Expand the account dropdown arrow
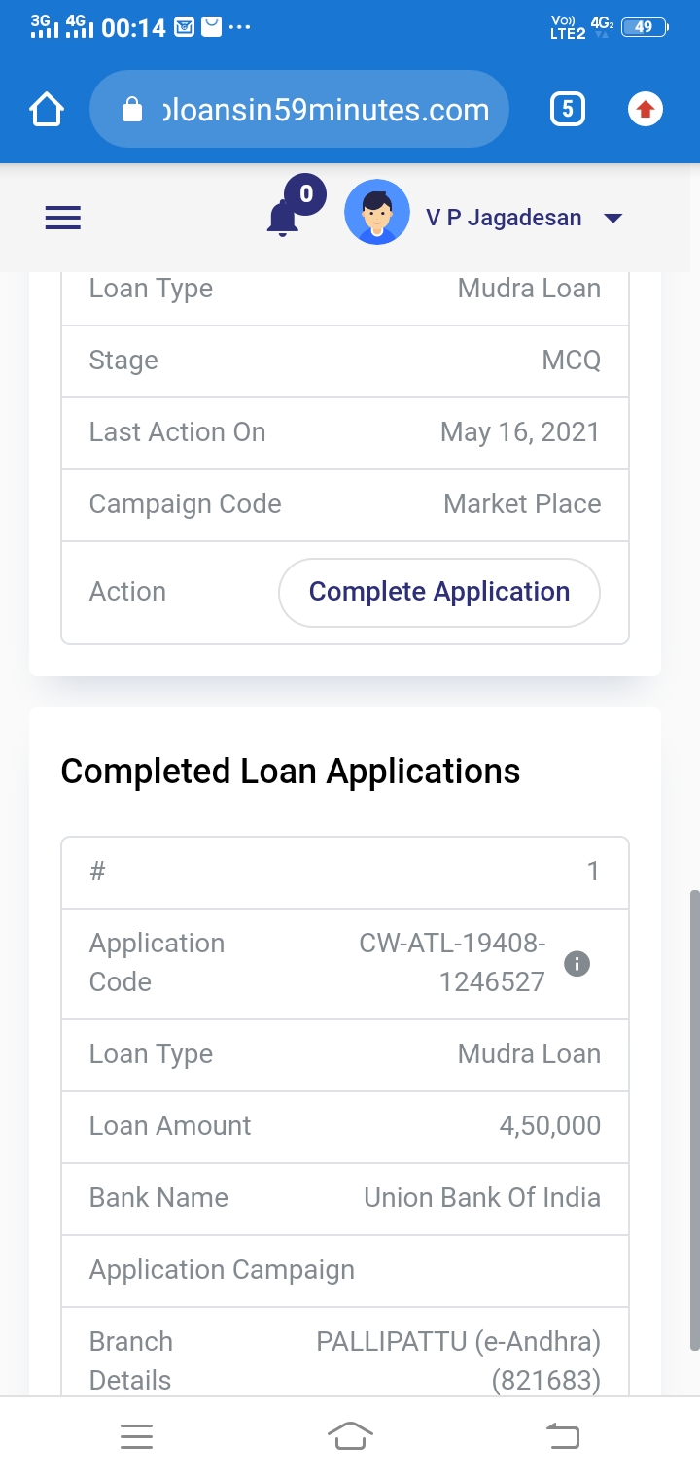This screenshot has width=700, height=1477. click(x=612, y=219)
